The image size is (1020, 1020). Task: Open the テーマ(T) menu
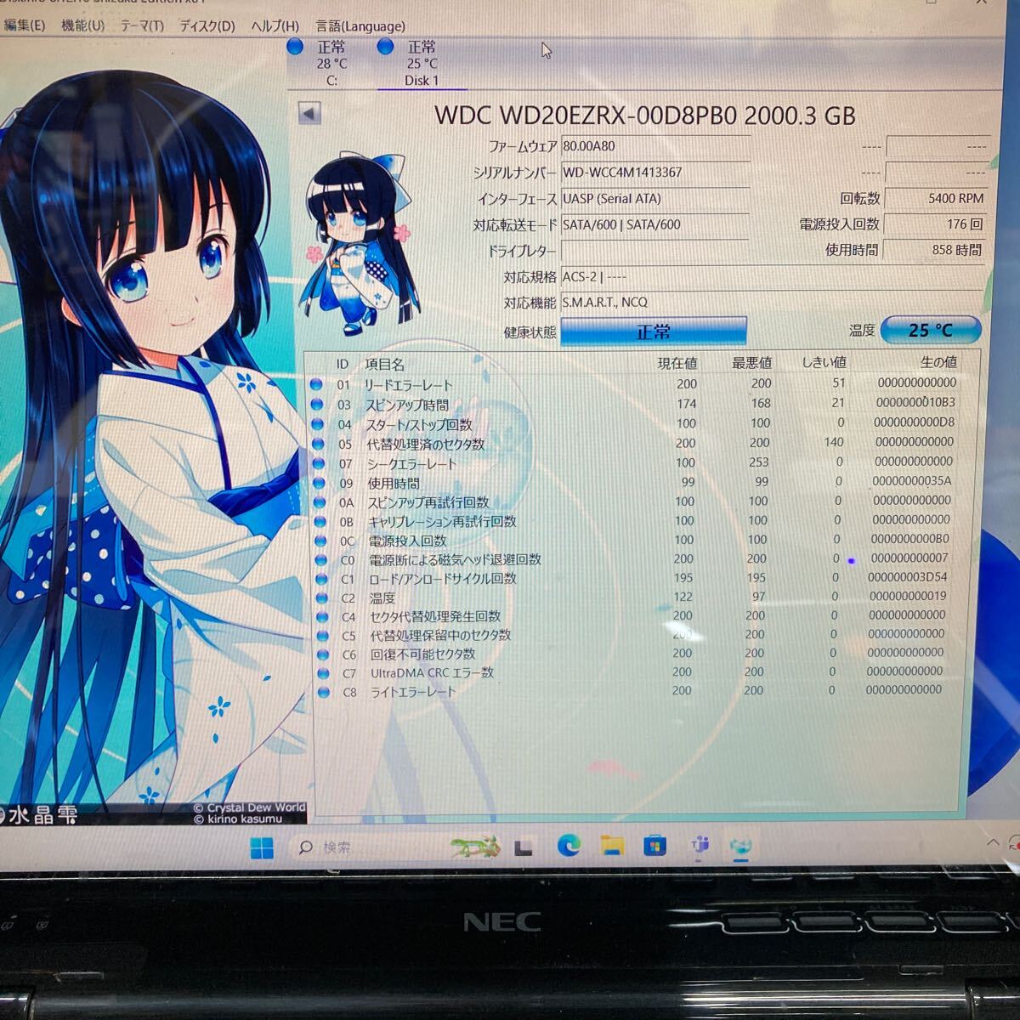click(x=141, y=25)
